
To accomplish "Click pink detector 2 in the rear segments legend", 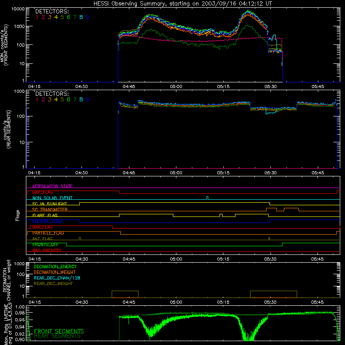I will (x=44, y=100).
